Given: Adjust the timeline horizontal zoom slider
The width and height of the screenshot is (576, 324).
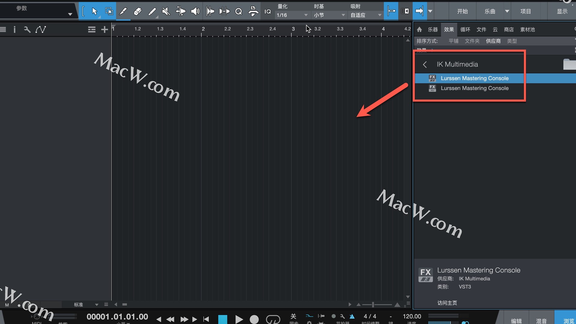Looking at the screenshot, I should click(373, 304).
